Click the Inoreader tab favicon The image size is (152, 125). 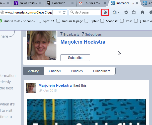pyautogui.click(x=113, y=3)
